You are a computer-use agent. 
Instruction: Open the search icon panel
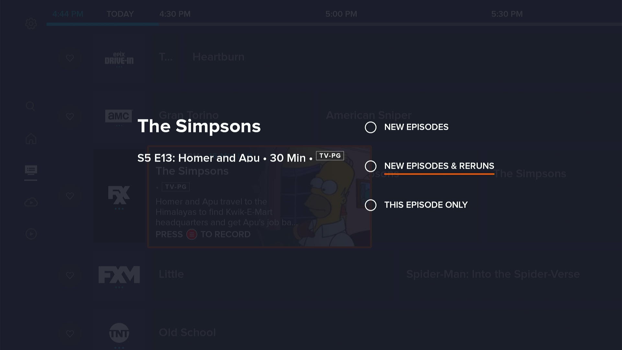pos(31,106)
